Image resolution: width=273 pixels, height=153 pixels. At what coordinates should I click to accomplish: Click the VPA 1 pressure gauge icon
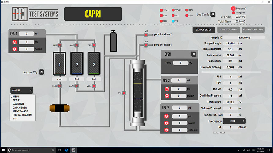14,42
